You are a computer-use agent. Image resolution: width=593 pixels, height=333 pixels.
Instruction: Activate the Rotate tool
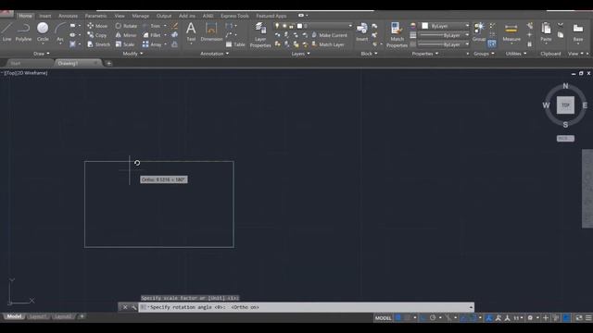126,26
